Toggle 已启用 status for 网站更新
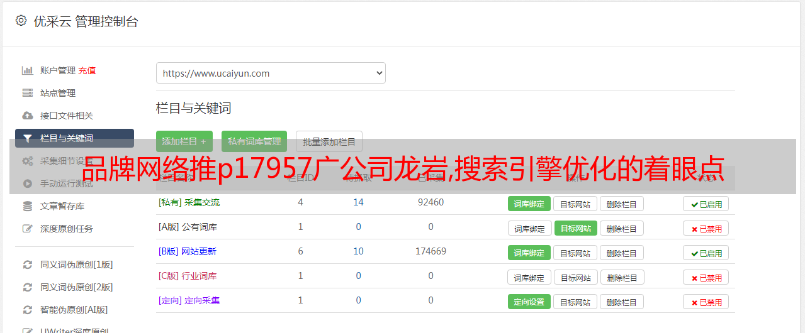 pyautogui.click(x=706, y=253)
